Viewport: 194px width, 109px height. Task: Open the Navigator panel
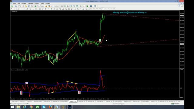[x=26, y=6]
